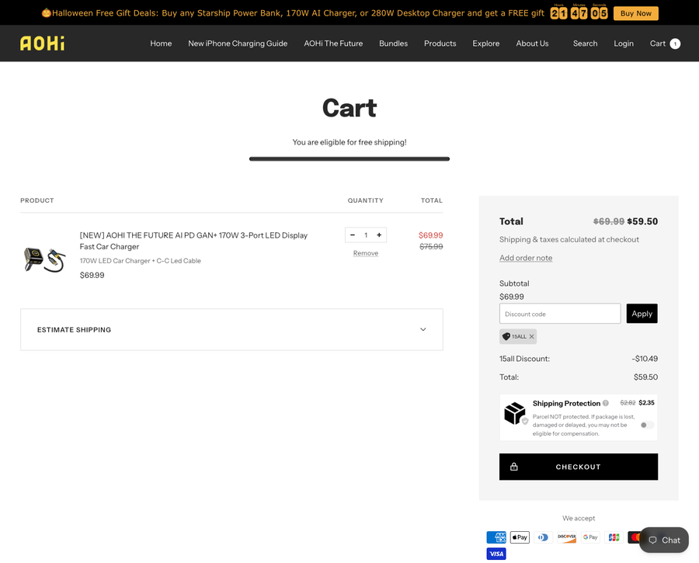Click the lock icon on Checkout
This screenshot has height=563, width=699.
(514, 467)
